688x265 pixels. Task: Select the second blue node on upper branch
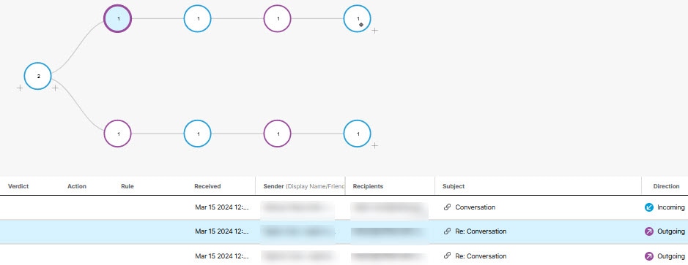click(197, 18)
